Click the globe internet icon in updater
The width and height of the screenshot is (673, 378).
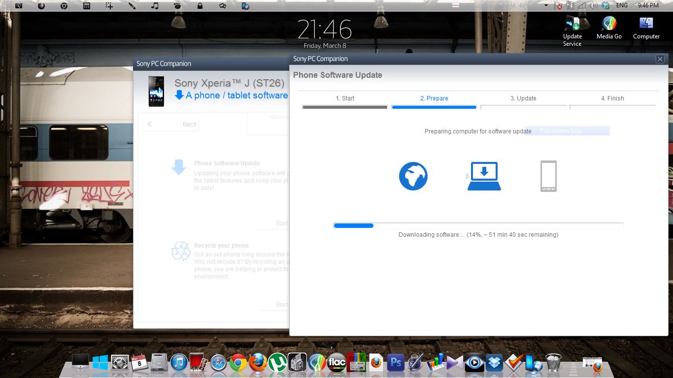tap(413, 176)
